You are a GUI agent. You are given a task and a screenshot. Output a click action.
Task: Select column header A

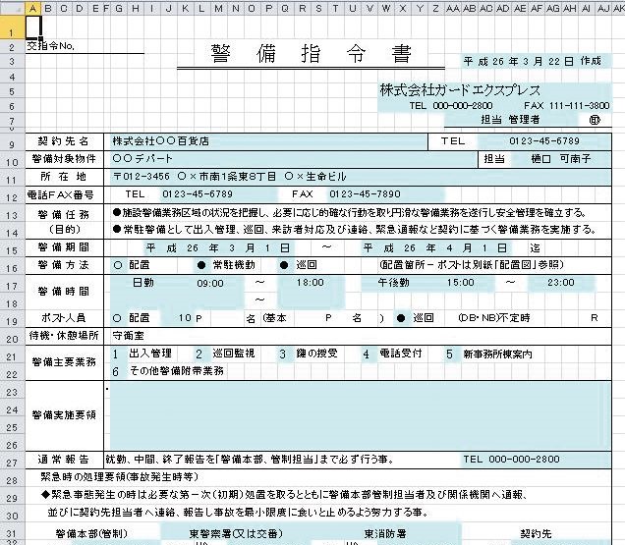tap(32, 9)
